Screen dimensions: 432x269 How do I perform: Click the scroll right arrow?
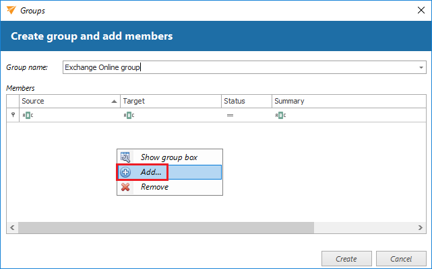[x=421, y=228]
